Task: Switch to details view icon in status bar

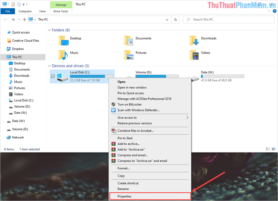Action: tap(268, 149)
